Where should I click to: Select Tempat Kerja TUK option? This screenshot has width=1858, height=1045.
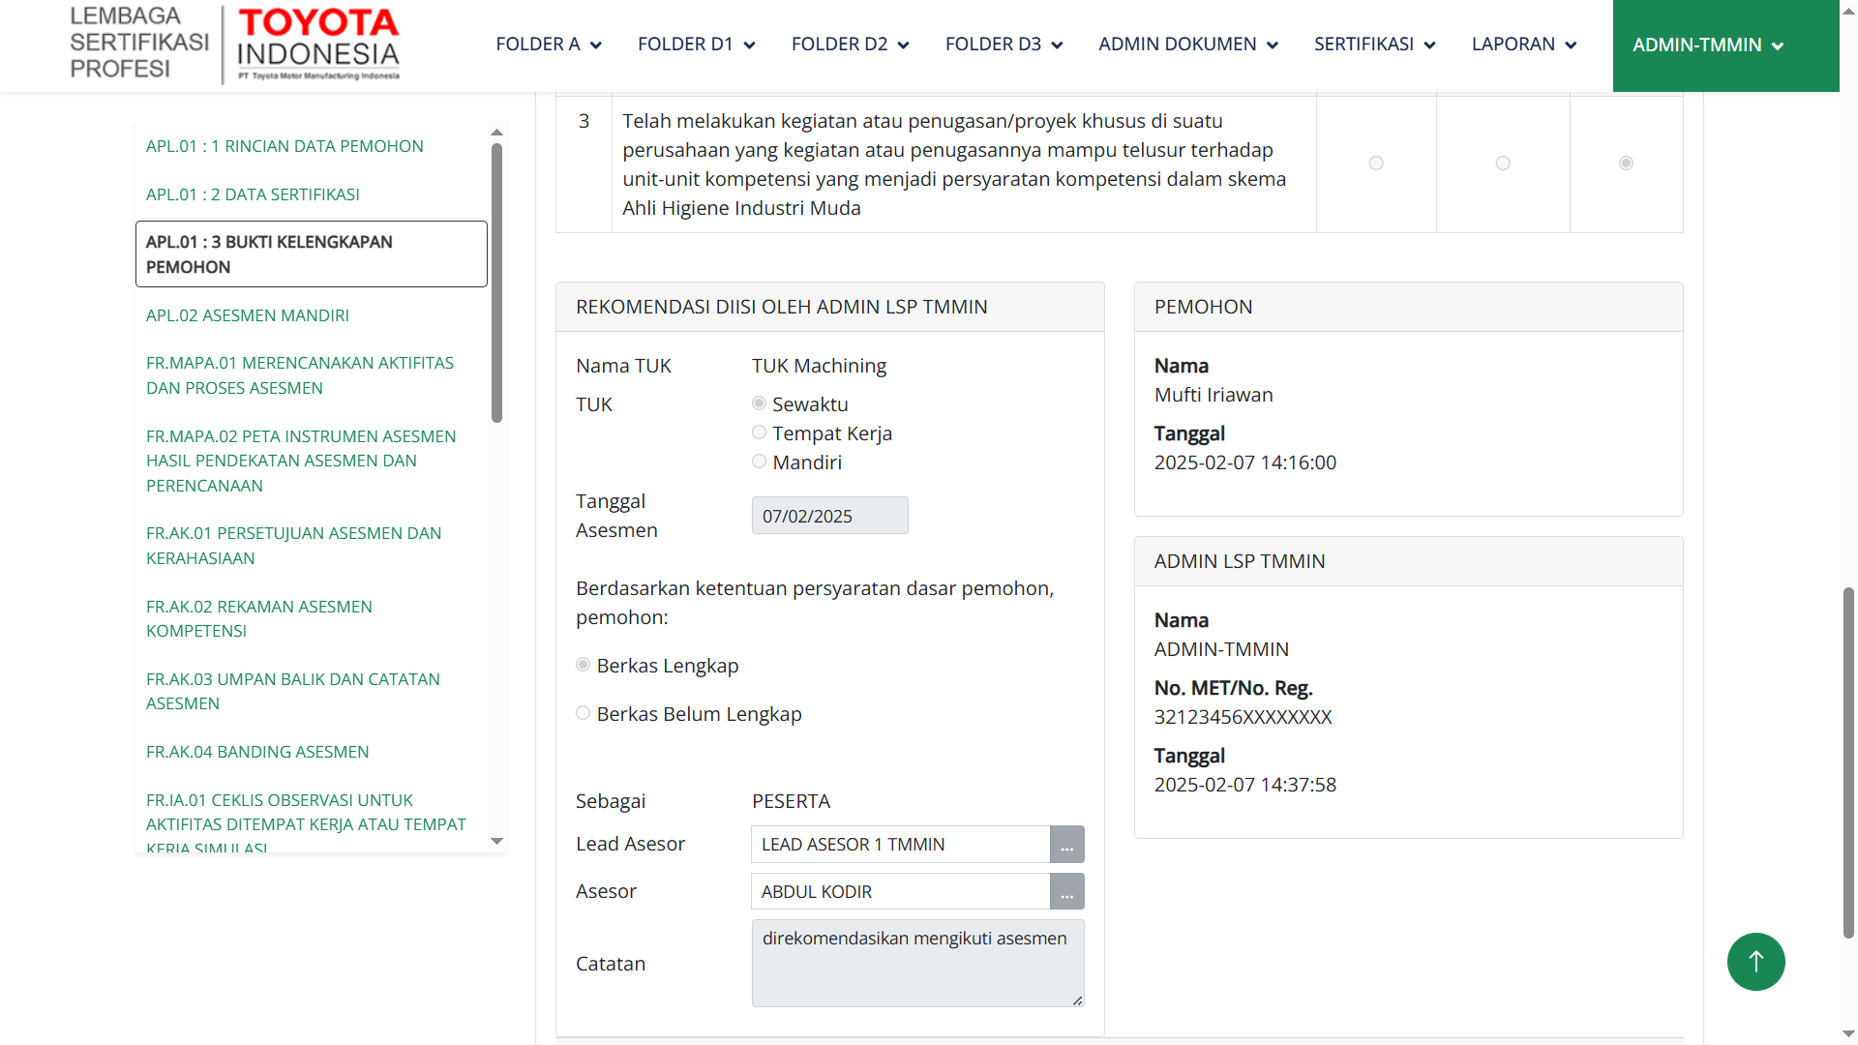point(760,433)
